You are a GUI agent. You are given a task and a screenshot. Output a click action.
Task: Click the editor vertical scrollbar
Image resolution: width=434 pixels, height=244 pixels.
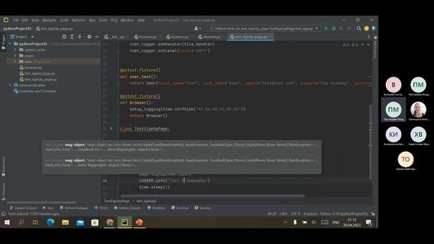pyautogui.click(x=370, y=142)
